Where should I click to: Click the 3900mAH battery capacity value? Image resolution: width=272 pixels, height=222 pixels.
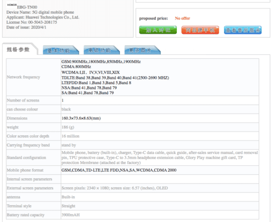71,215
